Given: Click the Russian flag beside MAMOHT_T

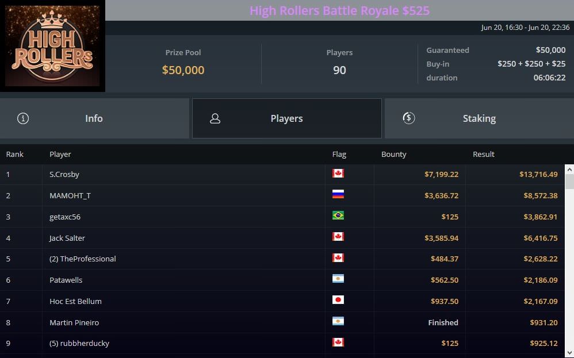Looking at the screenshot, I should (x=338, y=195).
